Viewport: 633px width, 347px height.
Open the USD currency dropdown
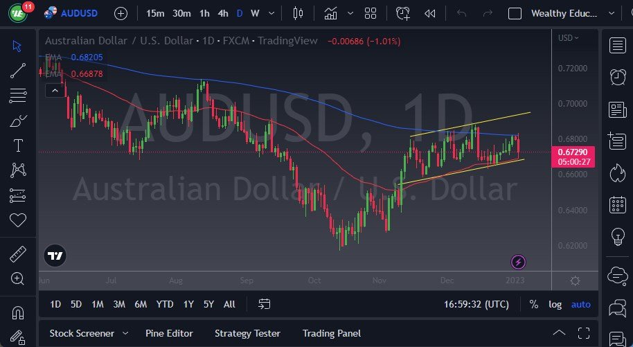click(x=568, y=38)
